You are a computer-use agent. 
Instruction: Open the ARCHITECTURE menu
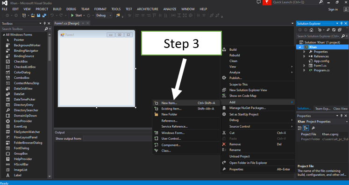click(x=148, y=9)
